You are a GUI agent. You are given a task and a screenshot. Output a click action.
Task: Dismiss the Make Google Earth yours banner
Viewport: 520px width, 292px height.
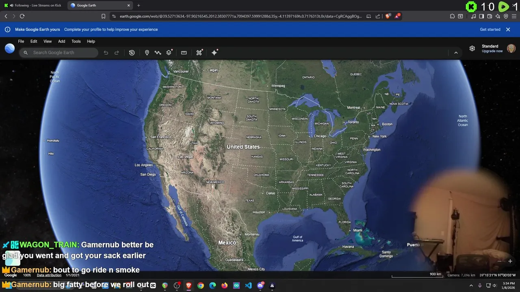pos(508,29)
